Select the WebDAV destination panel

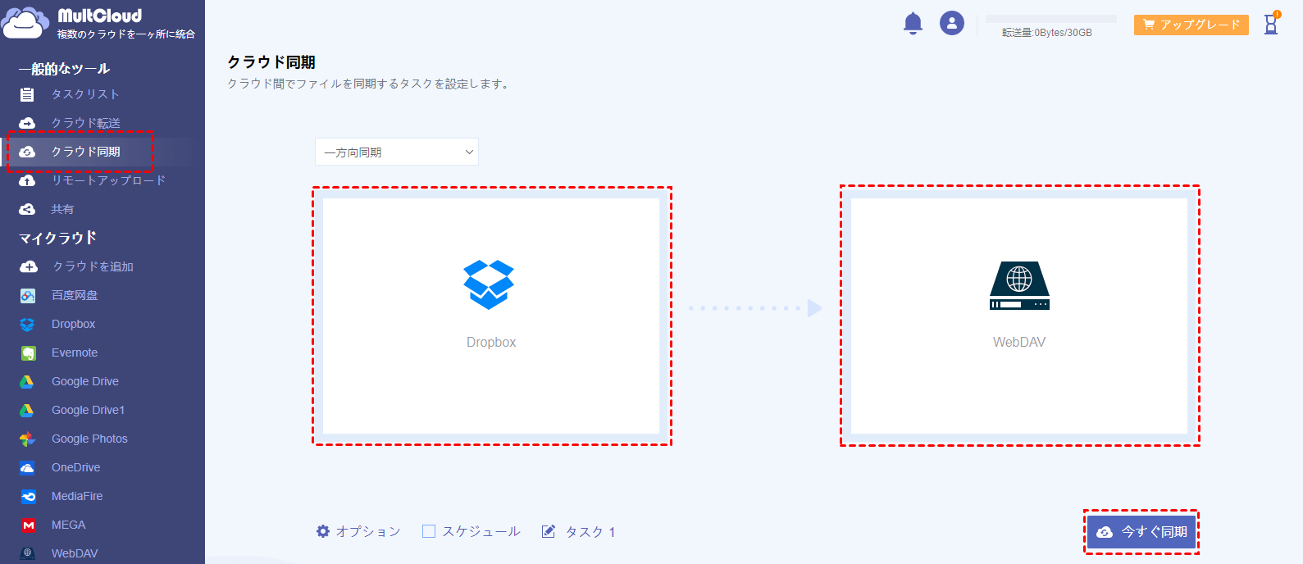pos(1019,316)
